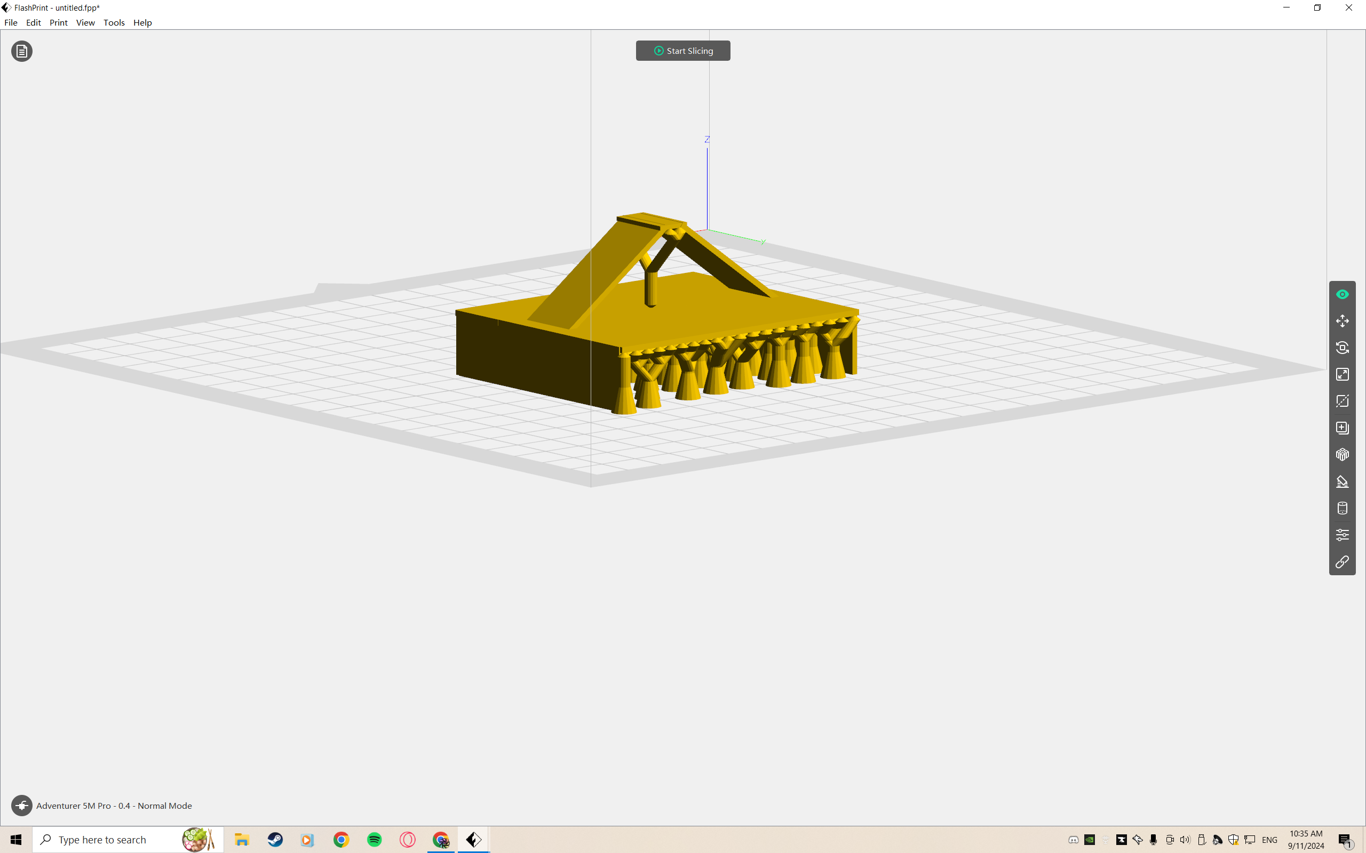Open Windows Security shield tray icon

(1233, 840)
